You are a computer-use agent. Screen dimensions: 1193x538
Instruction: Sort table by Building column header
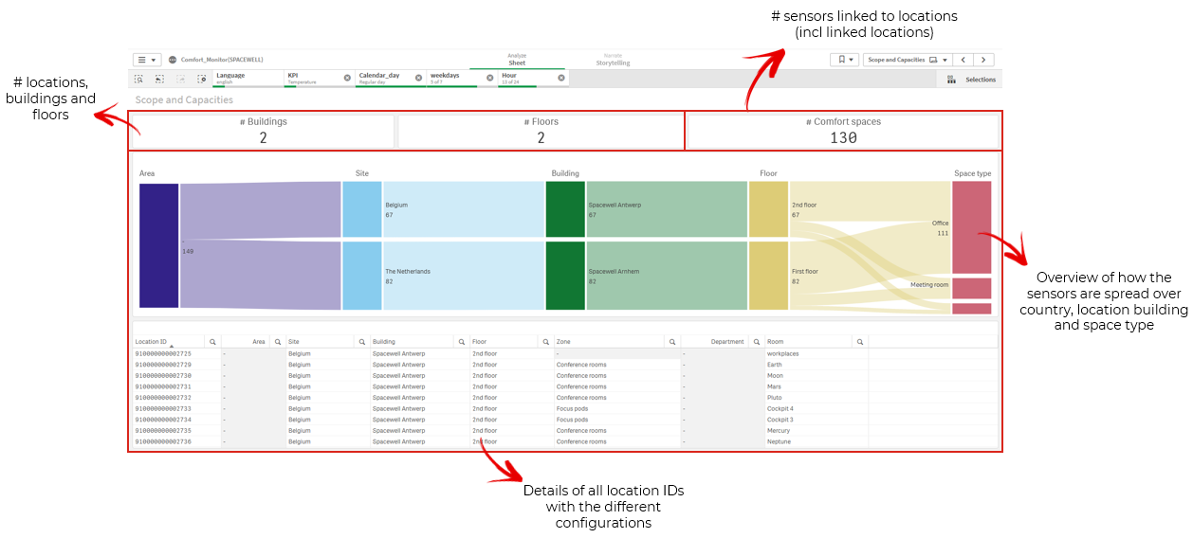click(412, 342)
